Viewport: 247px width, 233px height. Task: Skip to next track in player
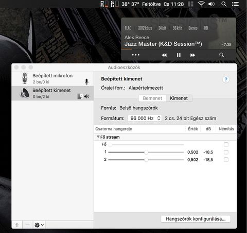pos(192,55)
